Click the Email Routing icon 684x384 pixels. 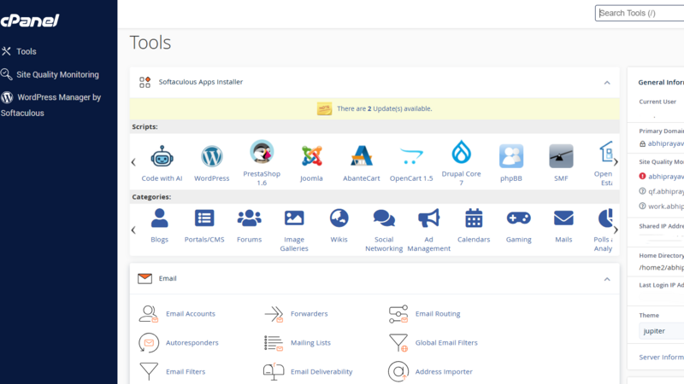pyautogui.click(x=398, y=313)
